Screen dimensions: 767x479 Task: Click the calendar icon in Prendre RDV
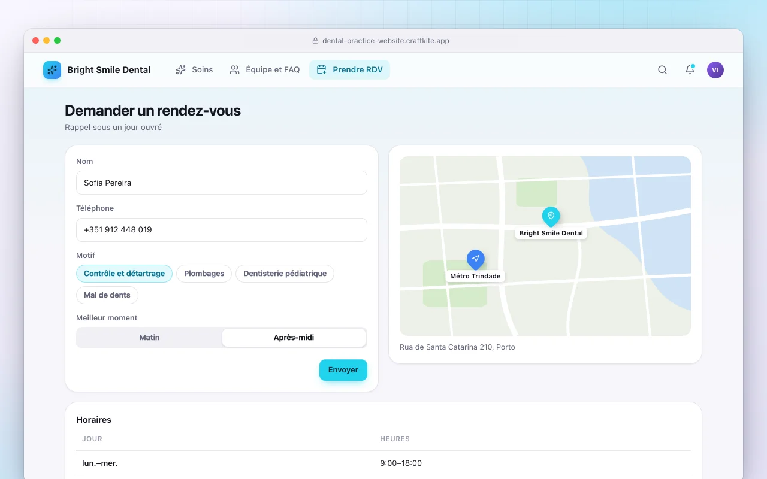coord(322,70)
